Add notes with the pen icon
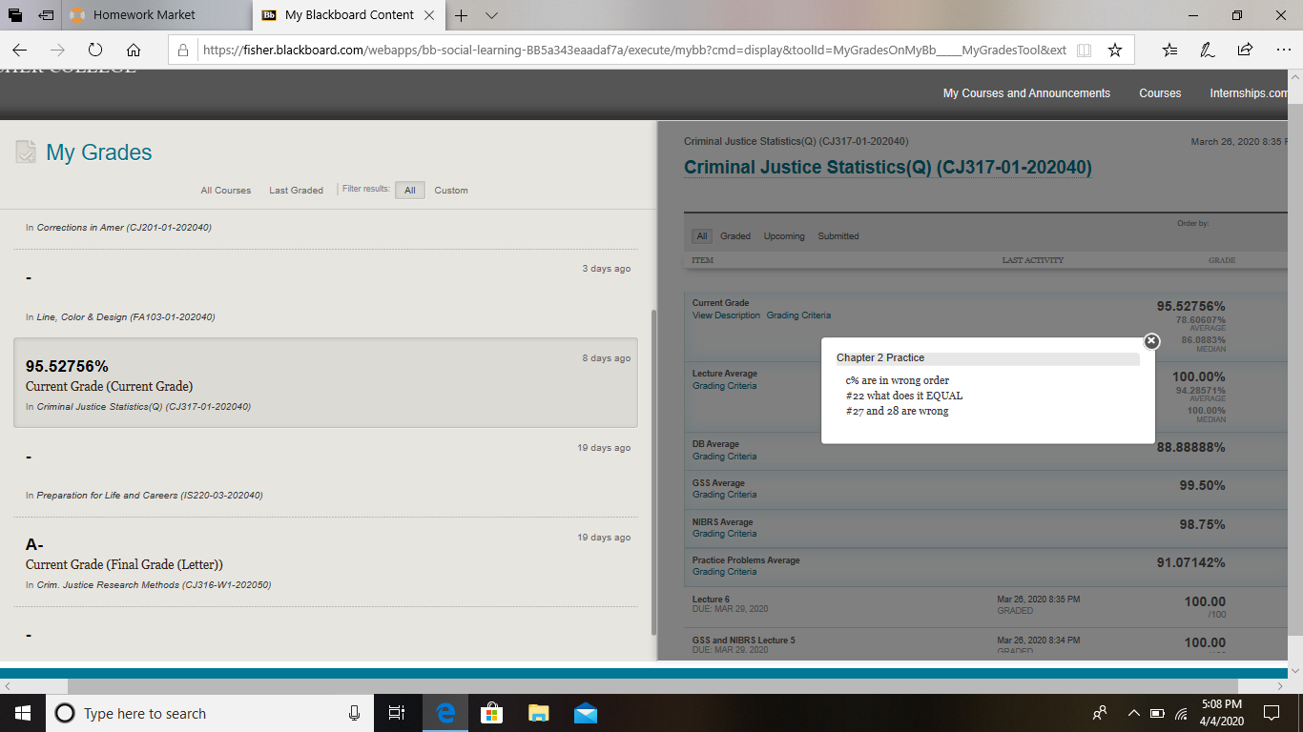Viewport: 1303px width, 732px height. (1208, 51)
